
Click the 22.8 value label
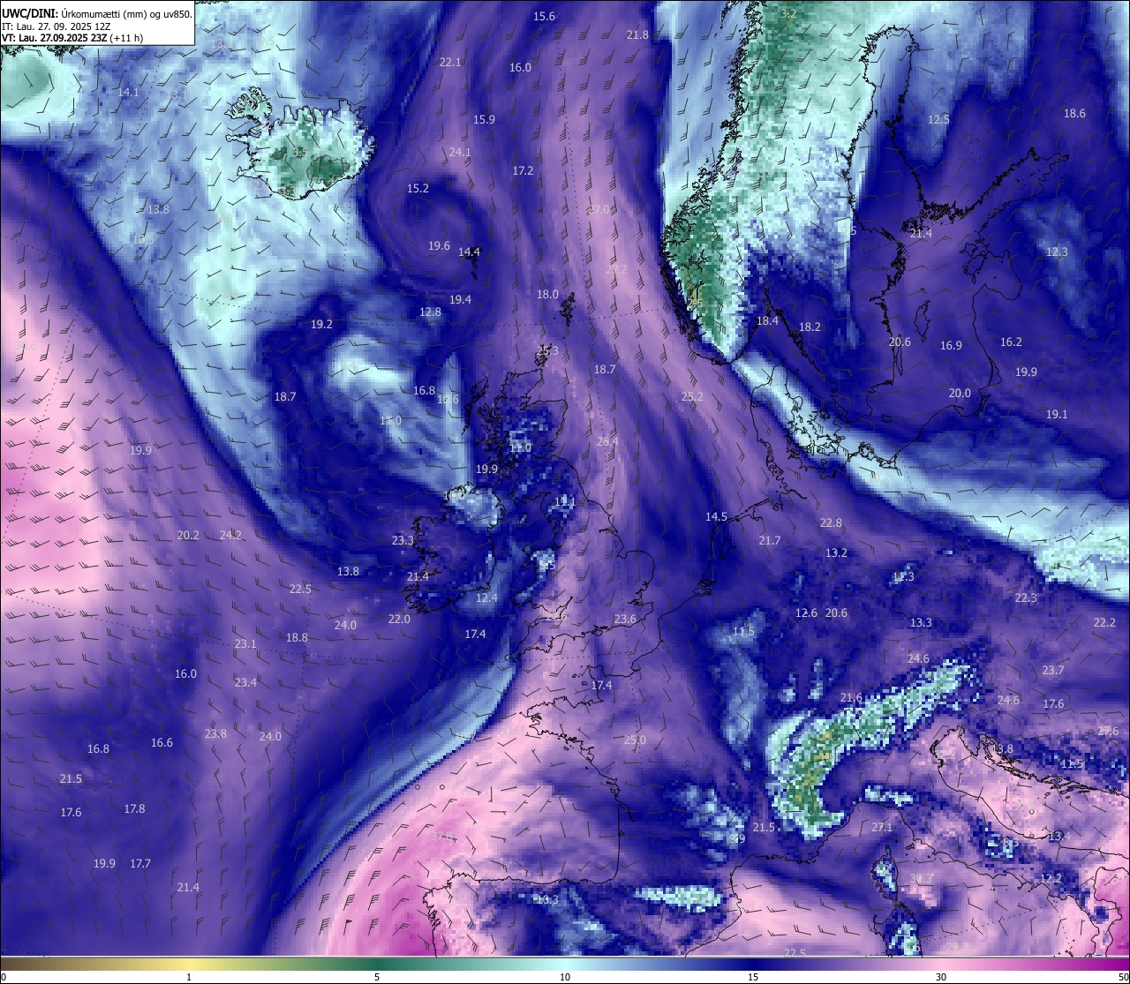click(831, 522)
